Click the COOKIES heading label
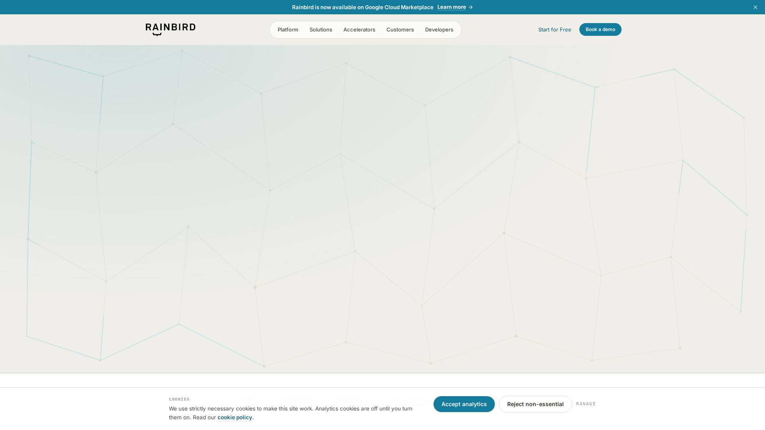The image size is (765, 430). click(x=179, y=399)
